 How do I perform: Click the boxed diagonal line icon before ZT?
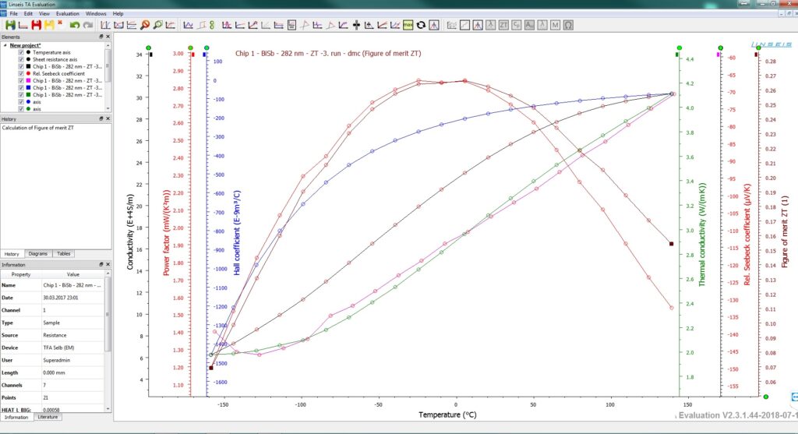click(464, 25)
